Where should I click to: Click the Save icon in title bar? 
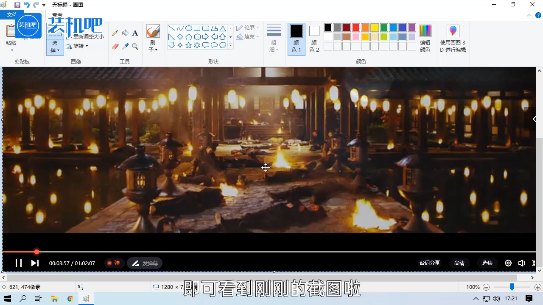[17, 5]
